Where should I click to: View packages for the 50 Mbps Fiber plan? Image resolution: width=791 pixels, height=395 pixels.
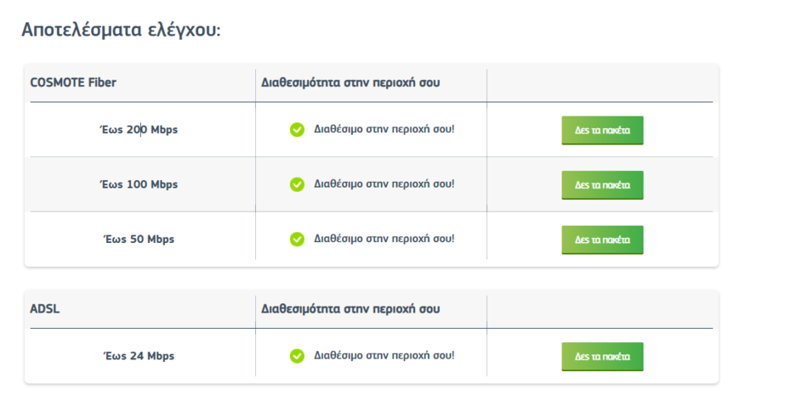[x=602, y=240]
